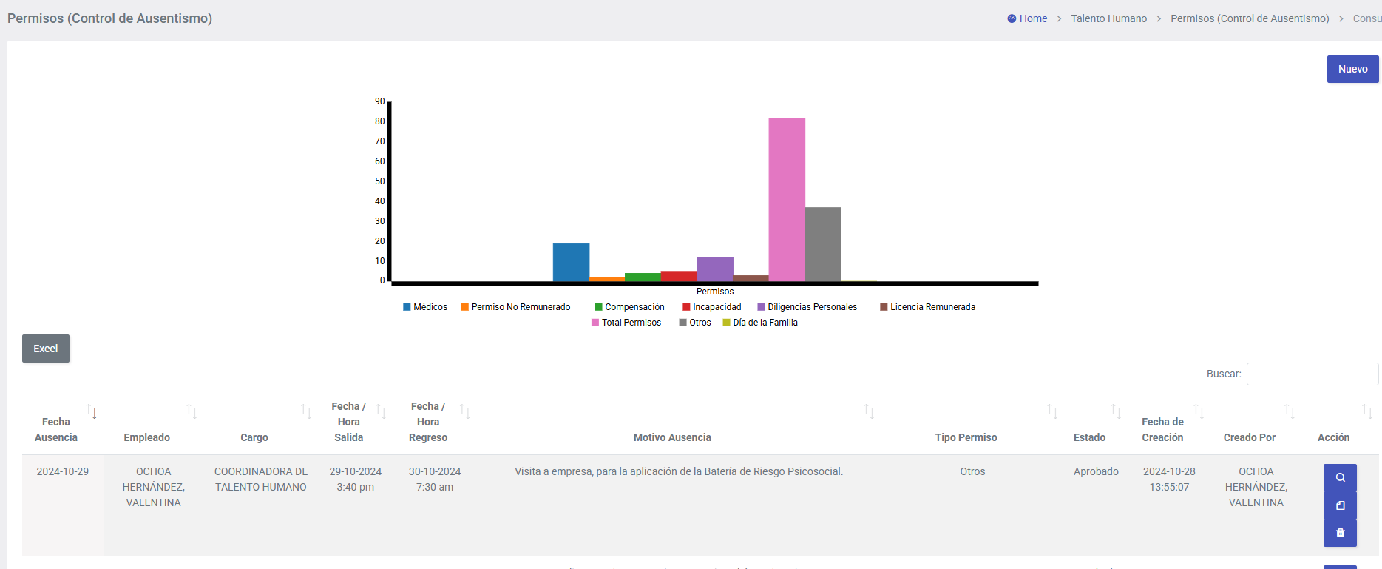Click the document icon button in Acción column
Viewport: 1382px width, 569px height.
click(1340, 505)
